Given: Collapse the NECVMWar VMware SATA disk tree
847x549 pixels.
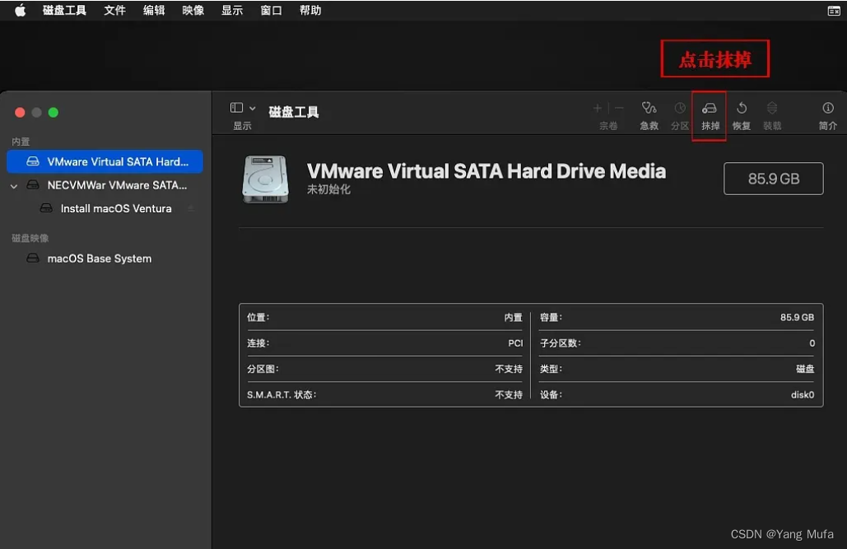Looking at the screenshot, I should tap(14, 186).
